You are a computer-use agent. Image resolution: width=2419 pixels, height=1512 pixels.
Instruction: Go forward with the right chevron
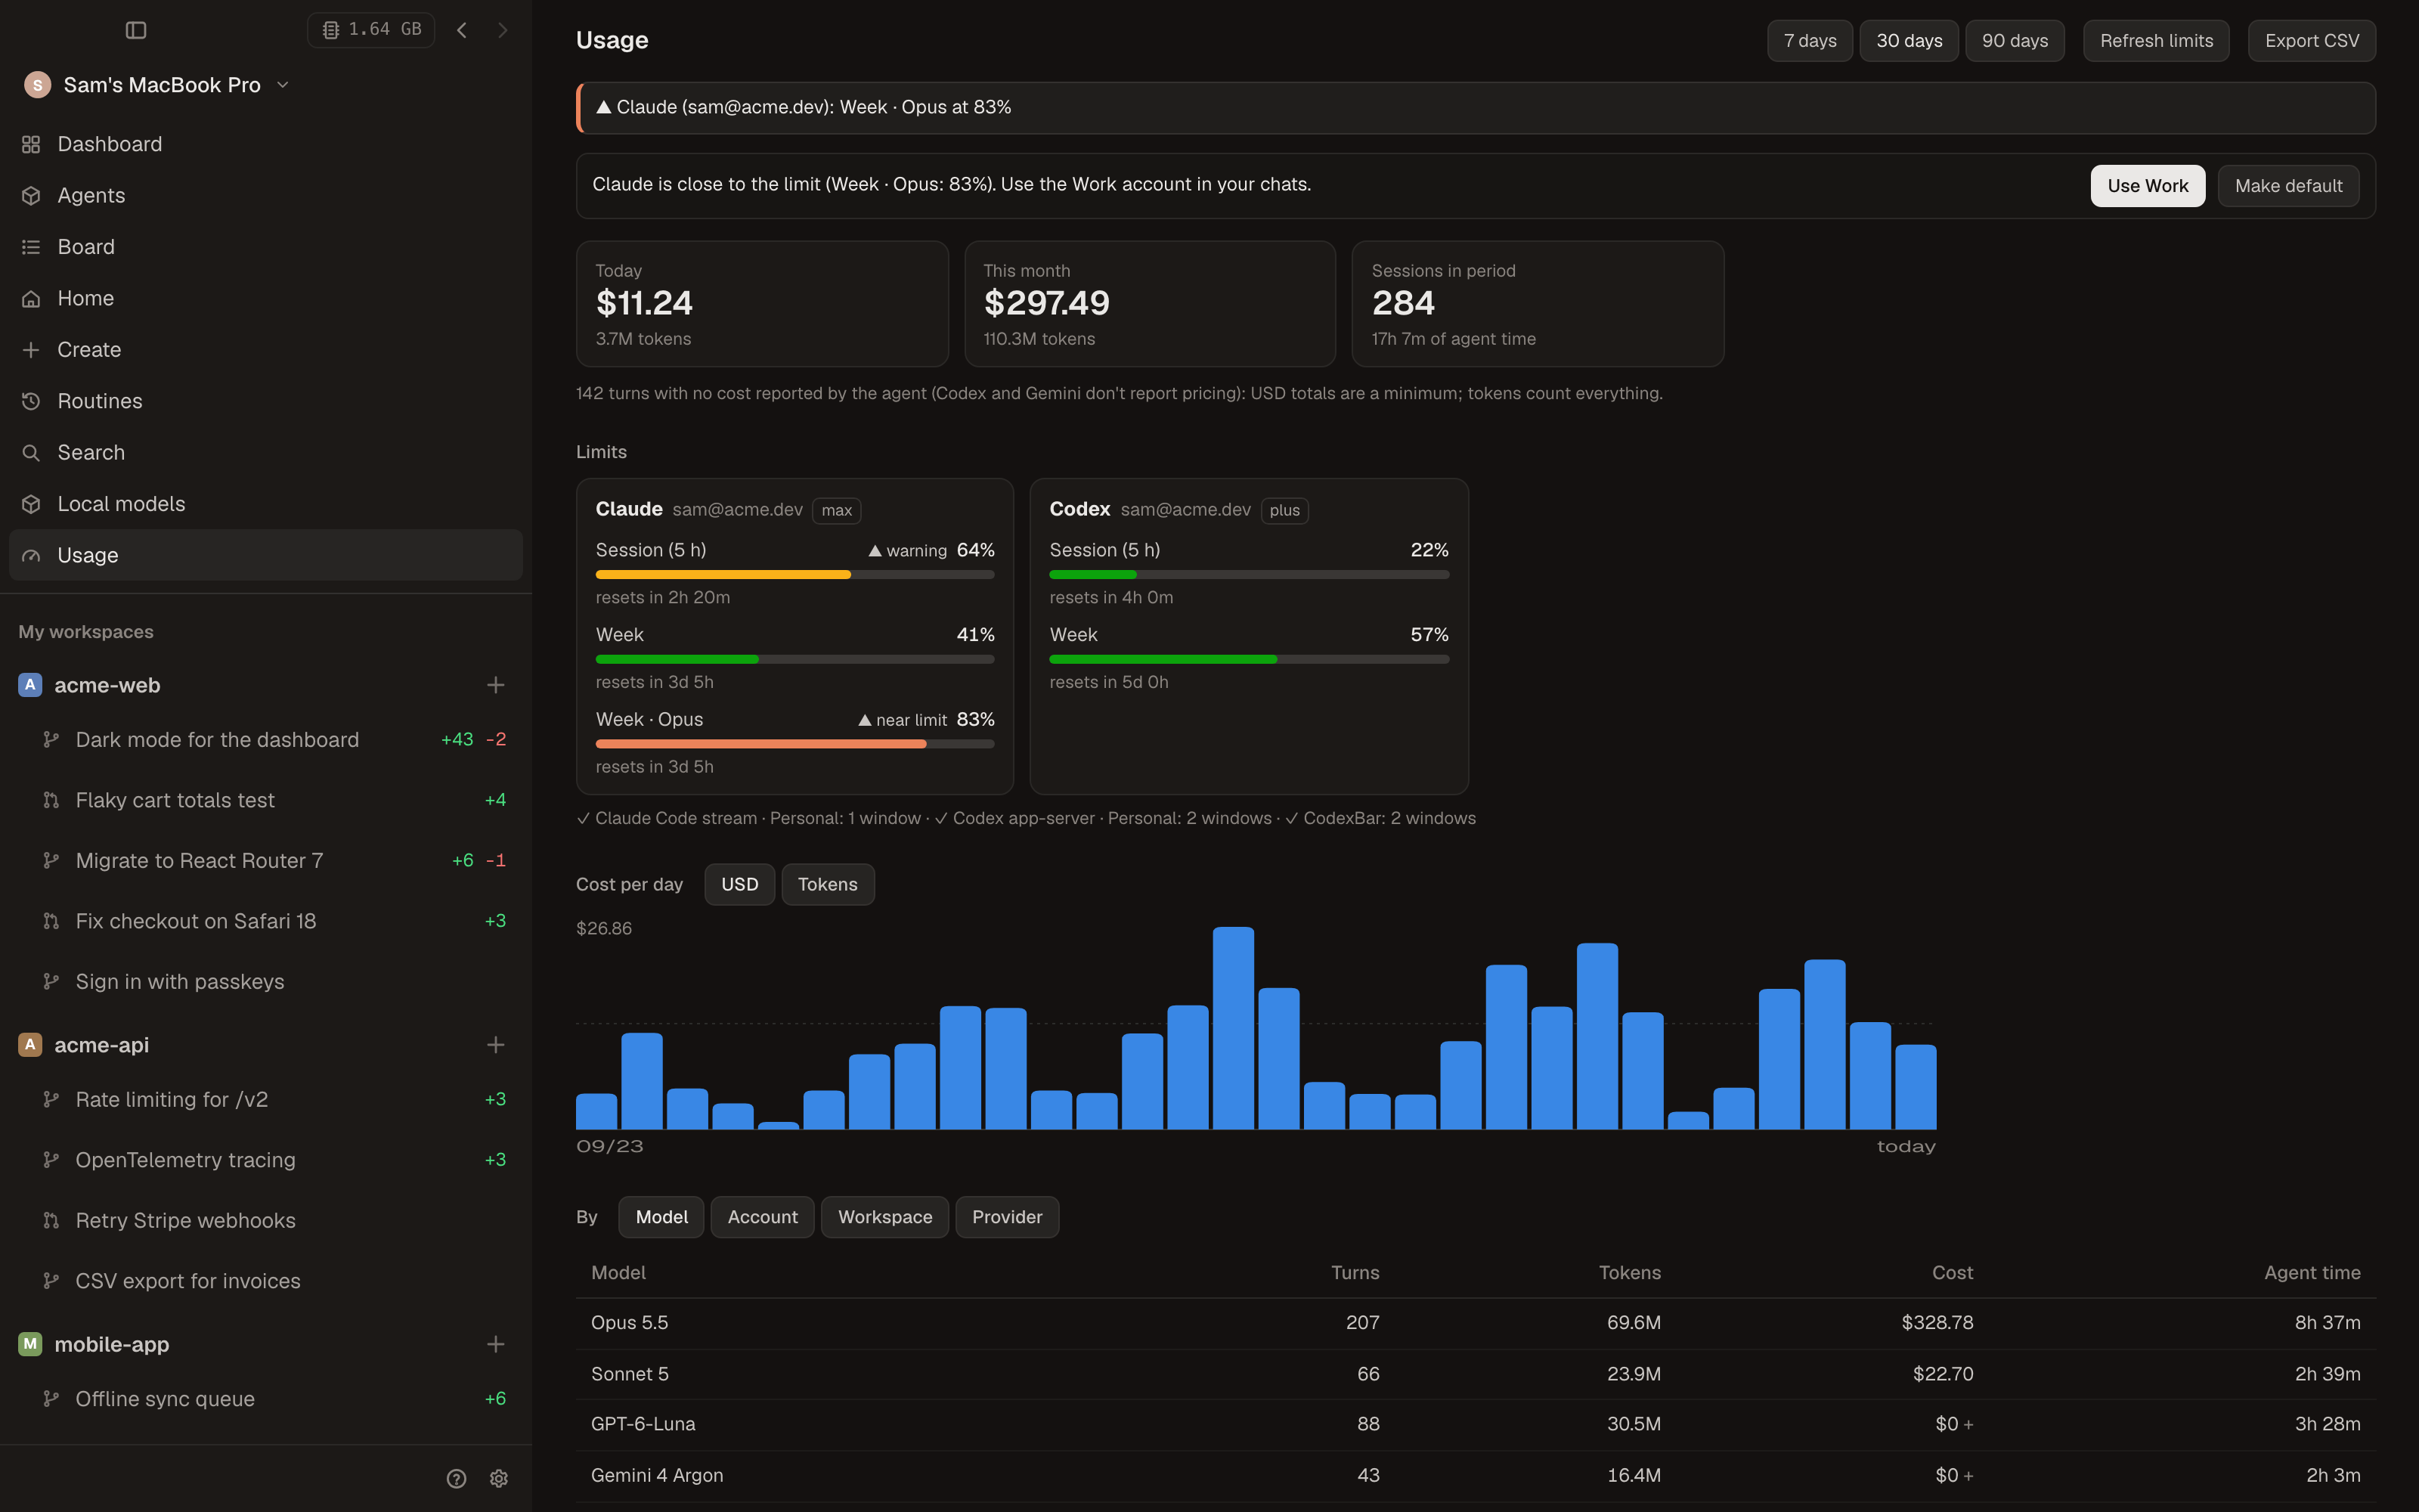tap(503, 30)
